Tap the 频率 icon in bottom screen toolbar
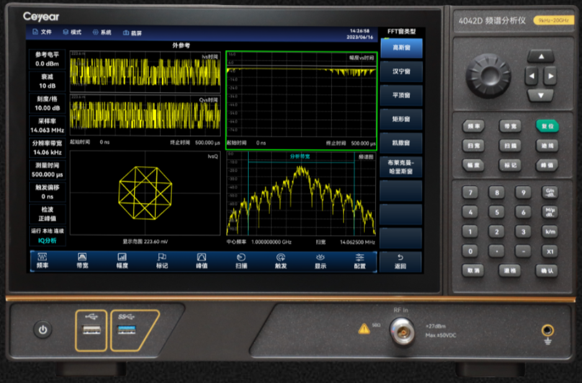This screenshot has height=383, width=582. click(x=43, y=257)
